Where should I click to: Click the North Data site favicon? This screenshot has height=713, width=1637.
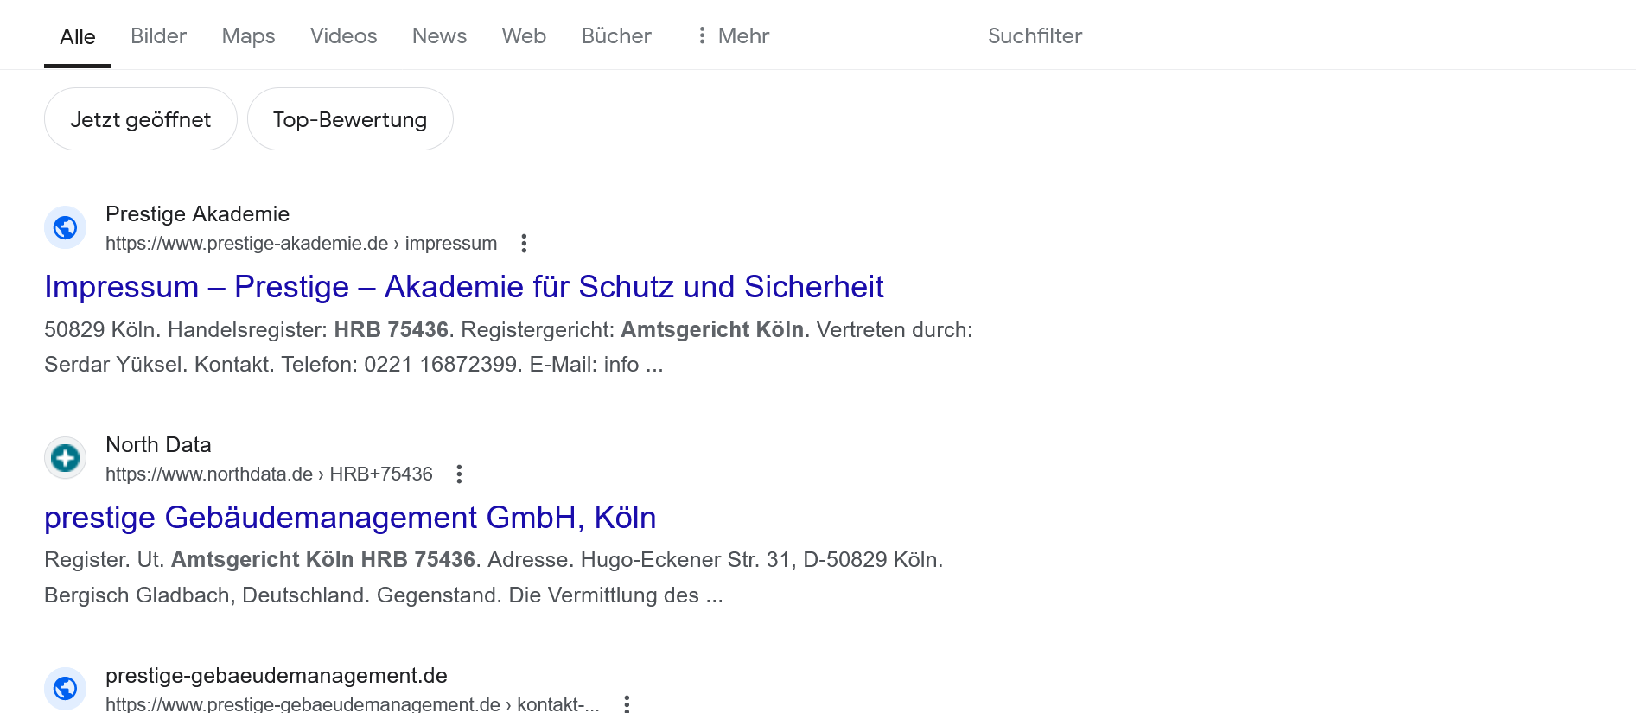[x=65, y=458]
